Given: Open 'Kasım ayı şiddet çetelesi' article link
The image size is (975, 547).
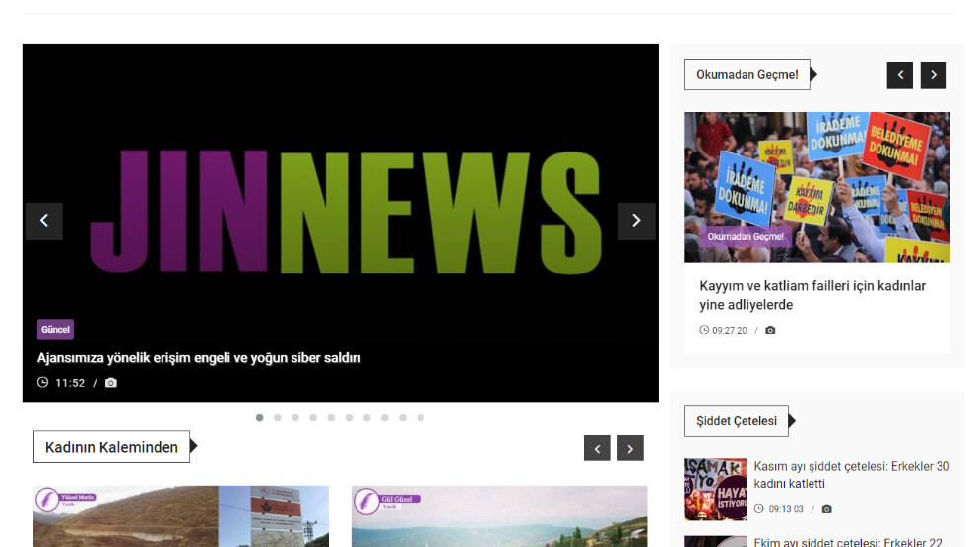Looking at the screenshot, I should point(852,475).
